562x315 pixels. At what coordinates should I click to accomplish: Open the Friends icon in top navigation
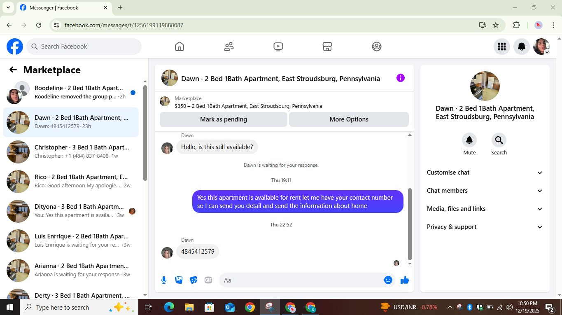229,47
